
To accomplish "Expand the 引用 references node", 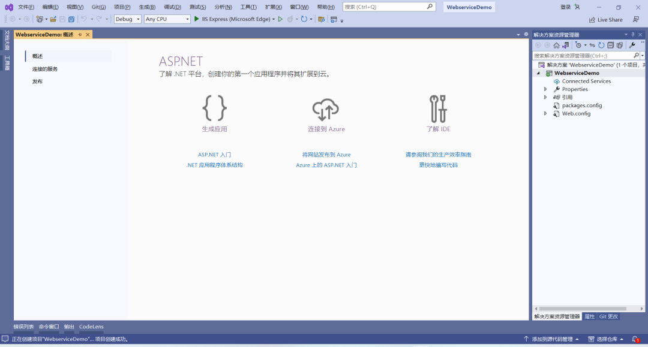I will [x=545, y=97].
